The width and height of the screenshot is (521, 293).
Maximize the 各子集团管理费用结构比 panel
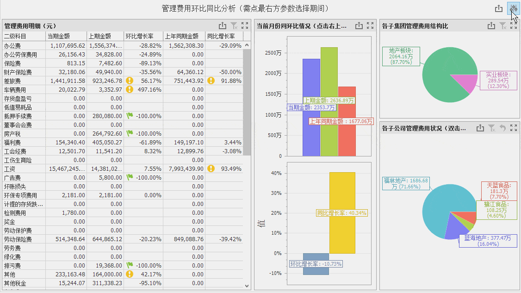click(x=514, y=25)
